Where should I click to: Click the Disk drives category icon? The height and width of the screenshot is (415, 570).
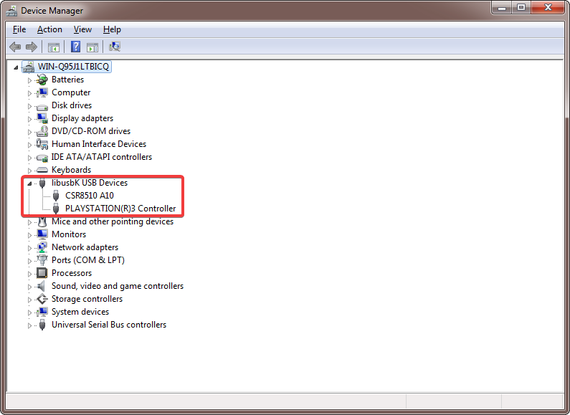tap(42, 106)
